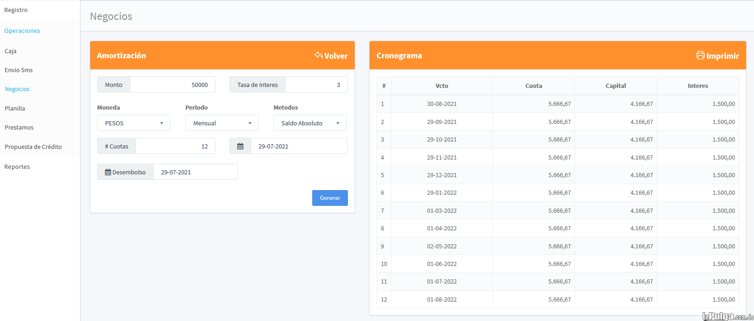Click the Volver back arrow icon

tap(318, 55)
